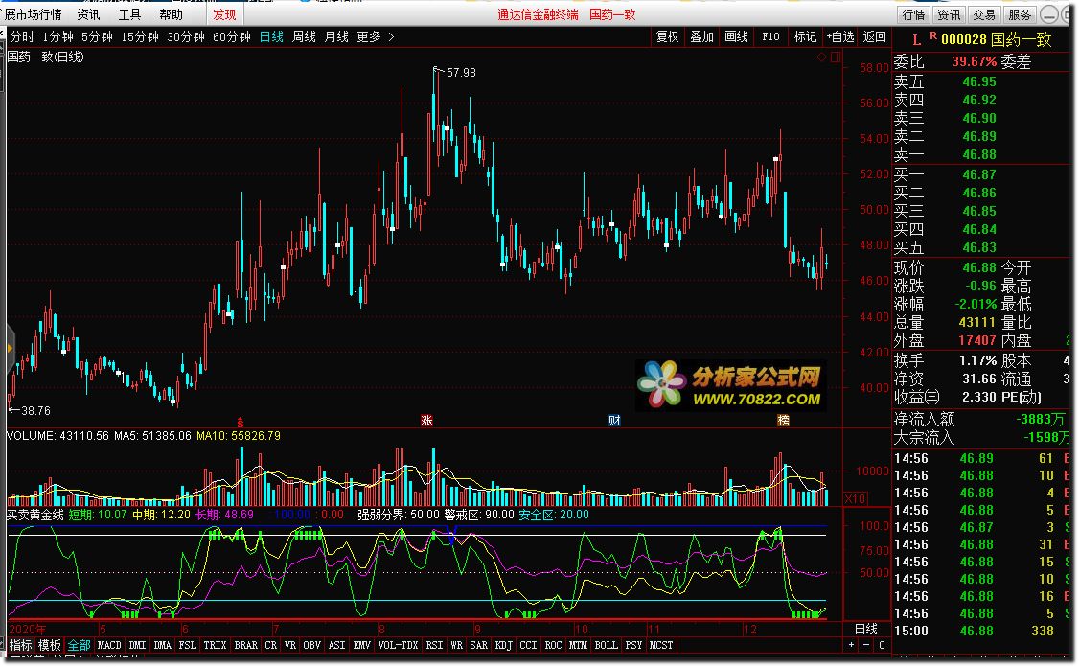This screenshot has width=1079, height=666.
Task: Switch chart to 30分钟 period
Action: (186, 37)
